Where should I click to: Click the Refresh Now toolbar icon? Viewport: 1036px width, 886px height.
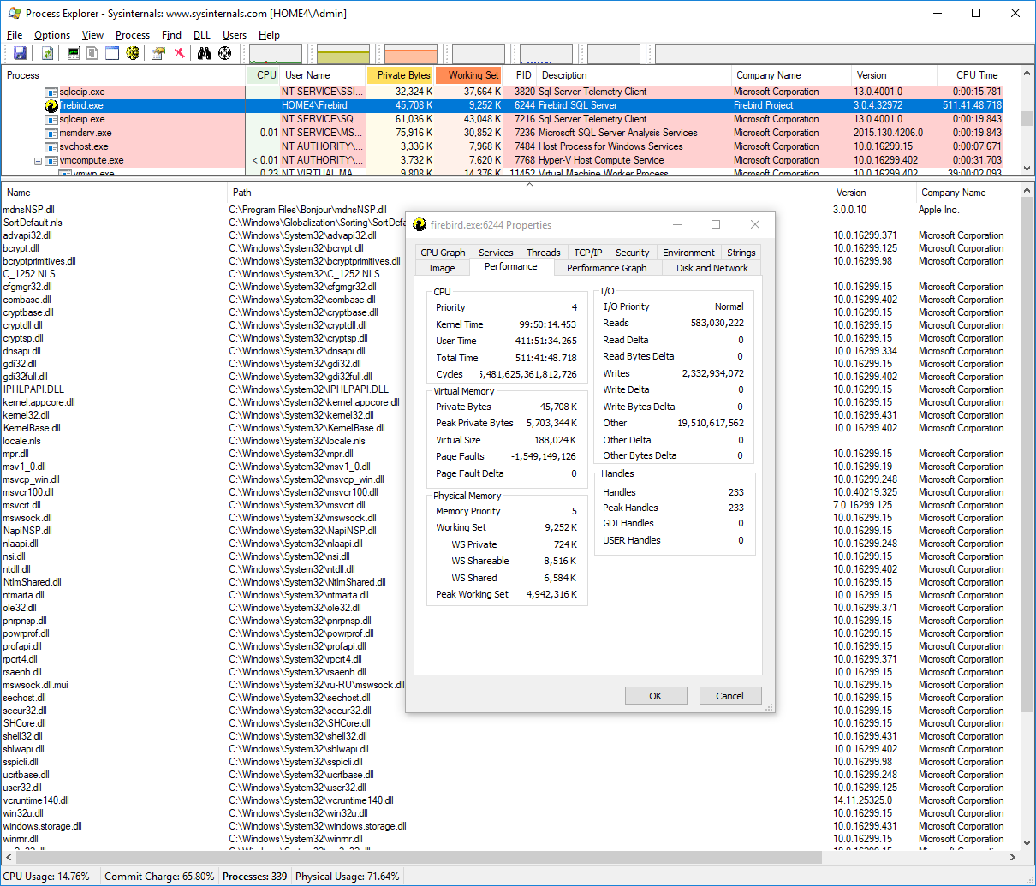[x=48, y=54]
